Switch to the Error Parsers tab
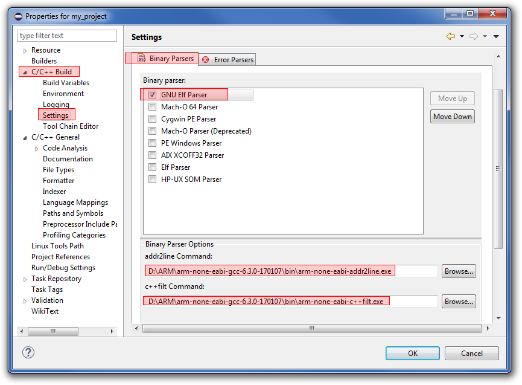This screenshot has height=385, width=522. (233, 59)
